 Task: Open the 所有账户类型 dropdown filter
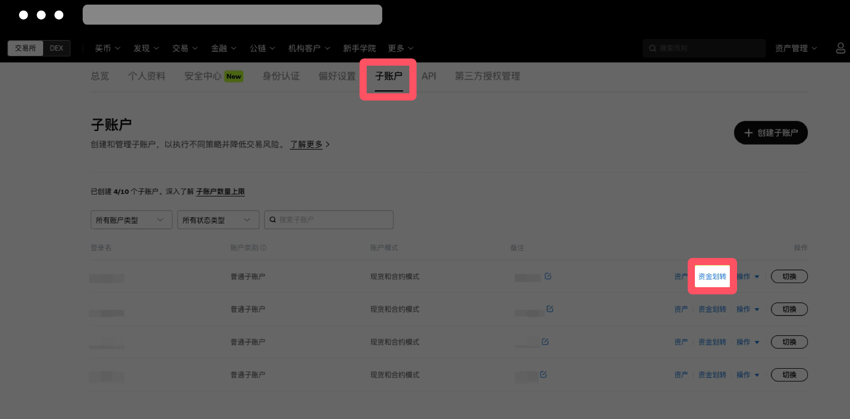(131, 220)
